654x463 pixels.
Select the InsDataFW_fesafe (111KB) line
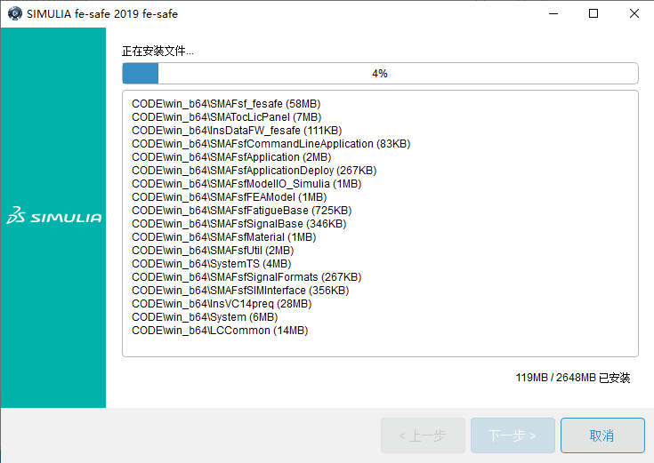pyautogui.click(x=237, y=131)
